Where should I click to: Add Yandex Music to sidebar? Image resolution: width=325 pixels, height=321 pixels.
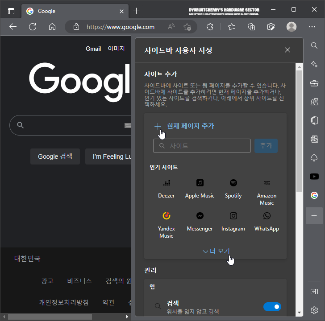point(166,226)
